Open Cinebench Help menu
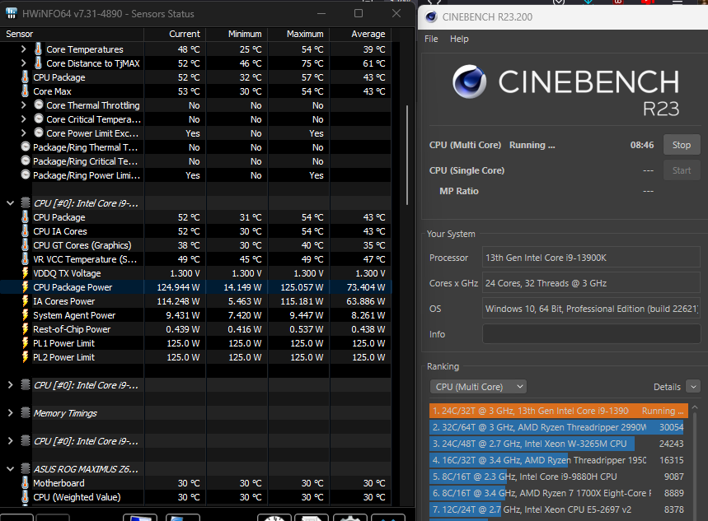 click(x=459, y=39)
